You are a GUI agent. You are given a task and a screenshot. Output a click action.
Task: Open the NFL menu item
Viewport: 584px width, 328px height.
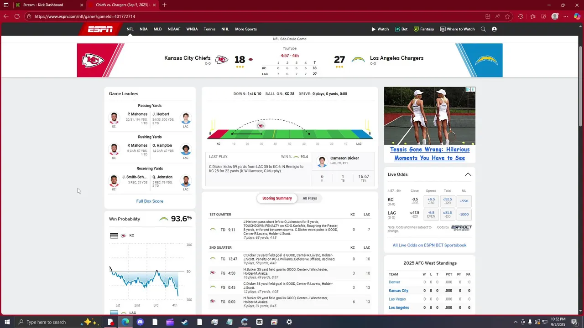click(x=130, y=29)
